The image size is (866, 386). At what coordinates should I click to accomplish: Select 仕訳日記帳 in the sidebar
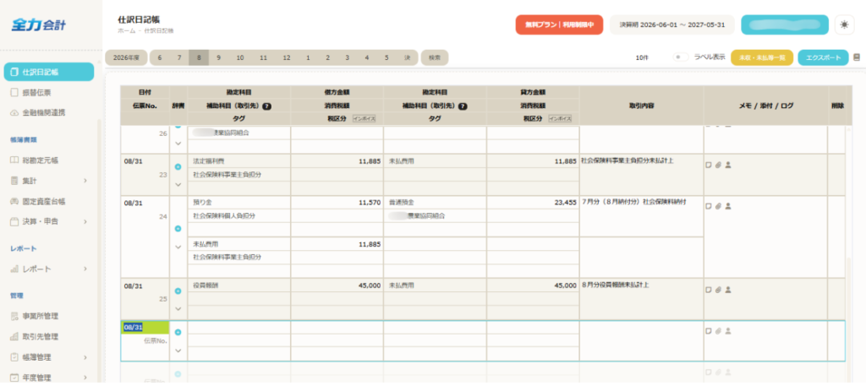(48, 72)
